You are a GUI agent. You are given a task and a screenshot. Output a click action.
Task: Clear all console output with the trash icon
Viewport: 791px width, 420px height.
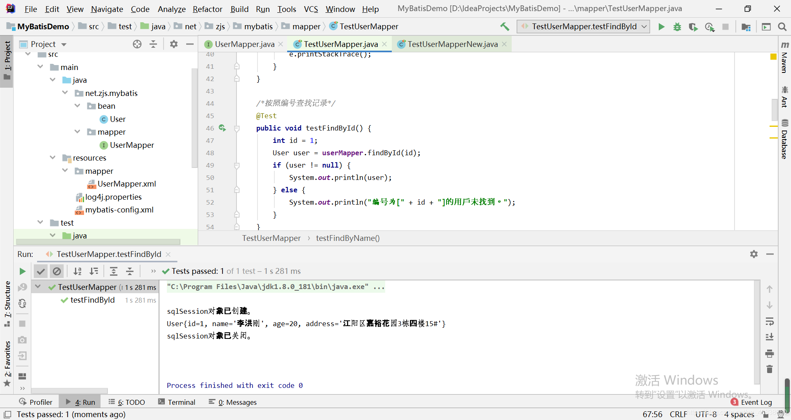pos(770,369)
